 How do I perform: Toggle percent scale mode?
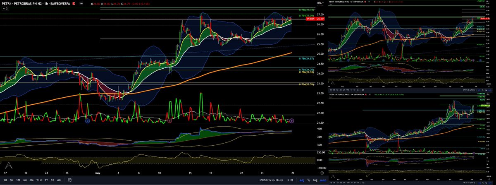[309, 180]
